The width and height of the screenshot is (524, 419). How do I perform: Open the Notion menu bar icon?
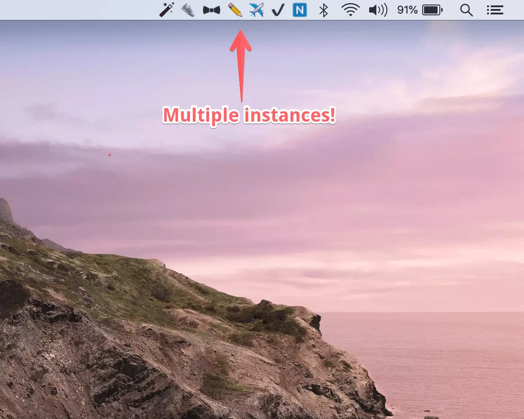(299, 9)
